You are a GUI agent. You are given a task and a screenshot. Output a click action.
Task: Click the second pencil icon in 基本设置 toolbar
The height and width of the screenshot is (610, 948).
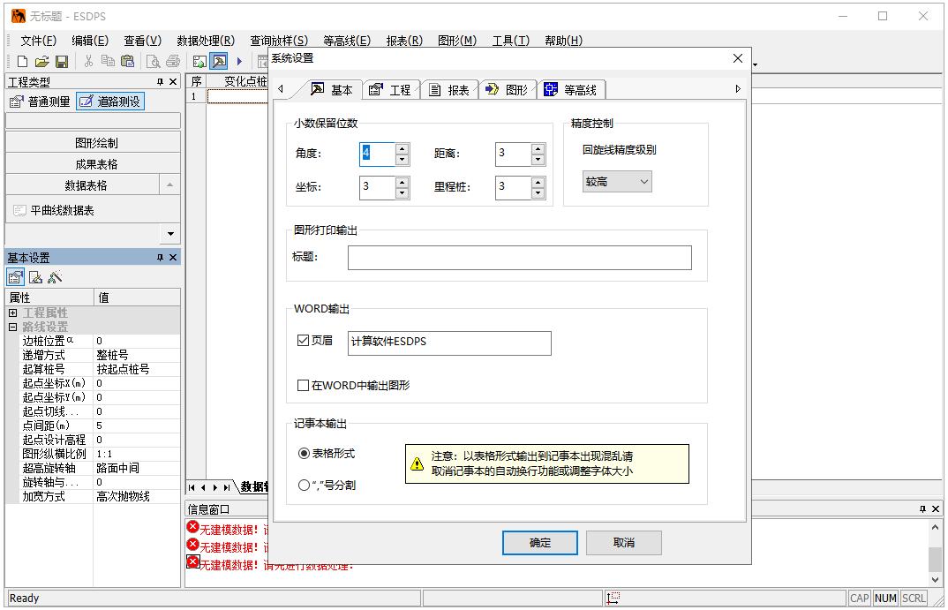pos(35,277)
